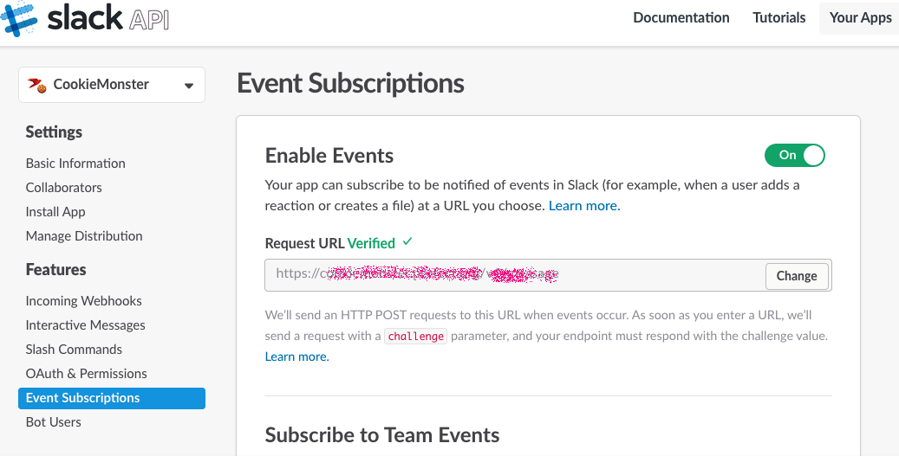This screenshot has width=899, height=456.
Task: Open Basic Information settings
Action: [x=75, y=164]
